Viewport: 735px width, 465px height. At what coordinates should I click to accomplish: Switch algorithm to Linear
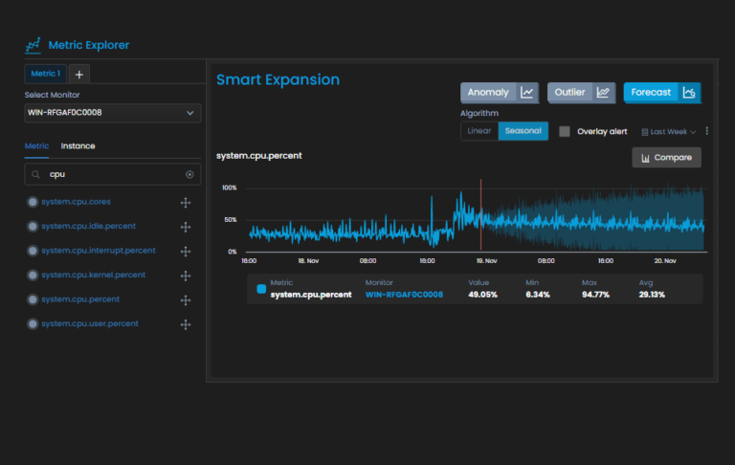tap(479, 131)
